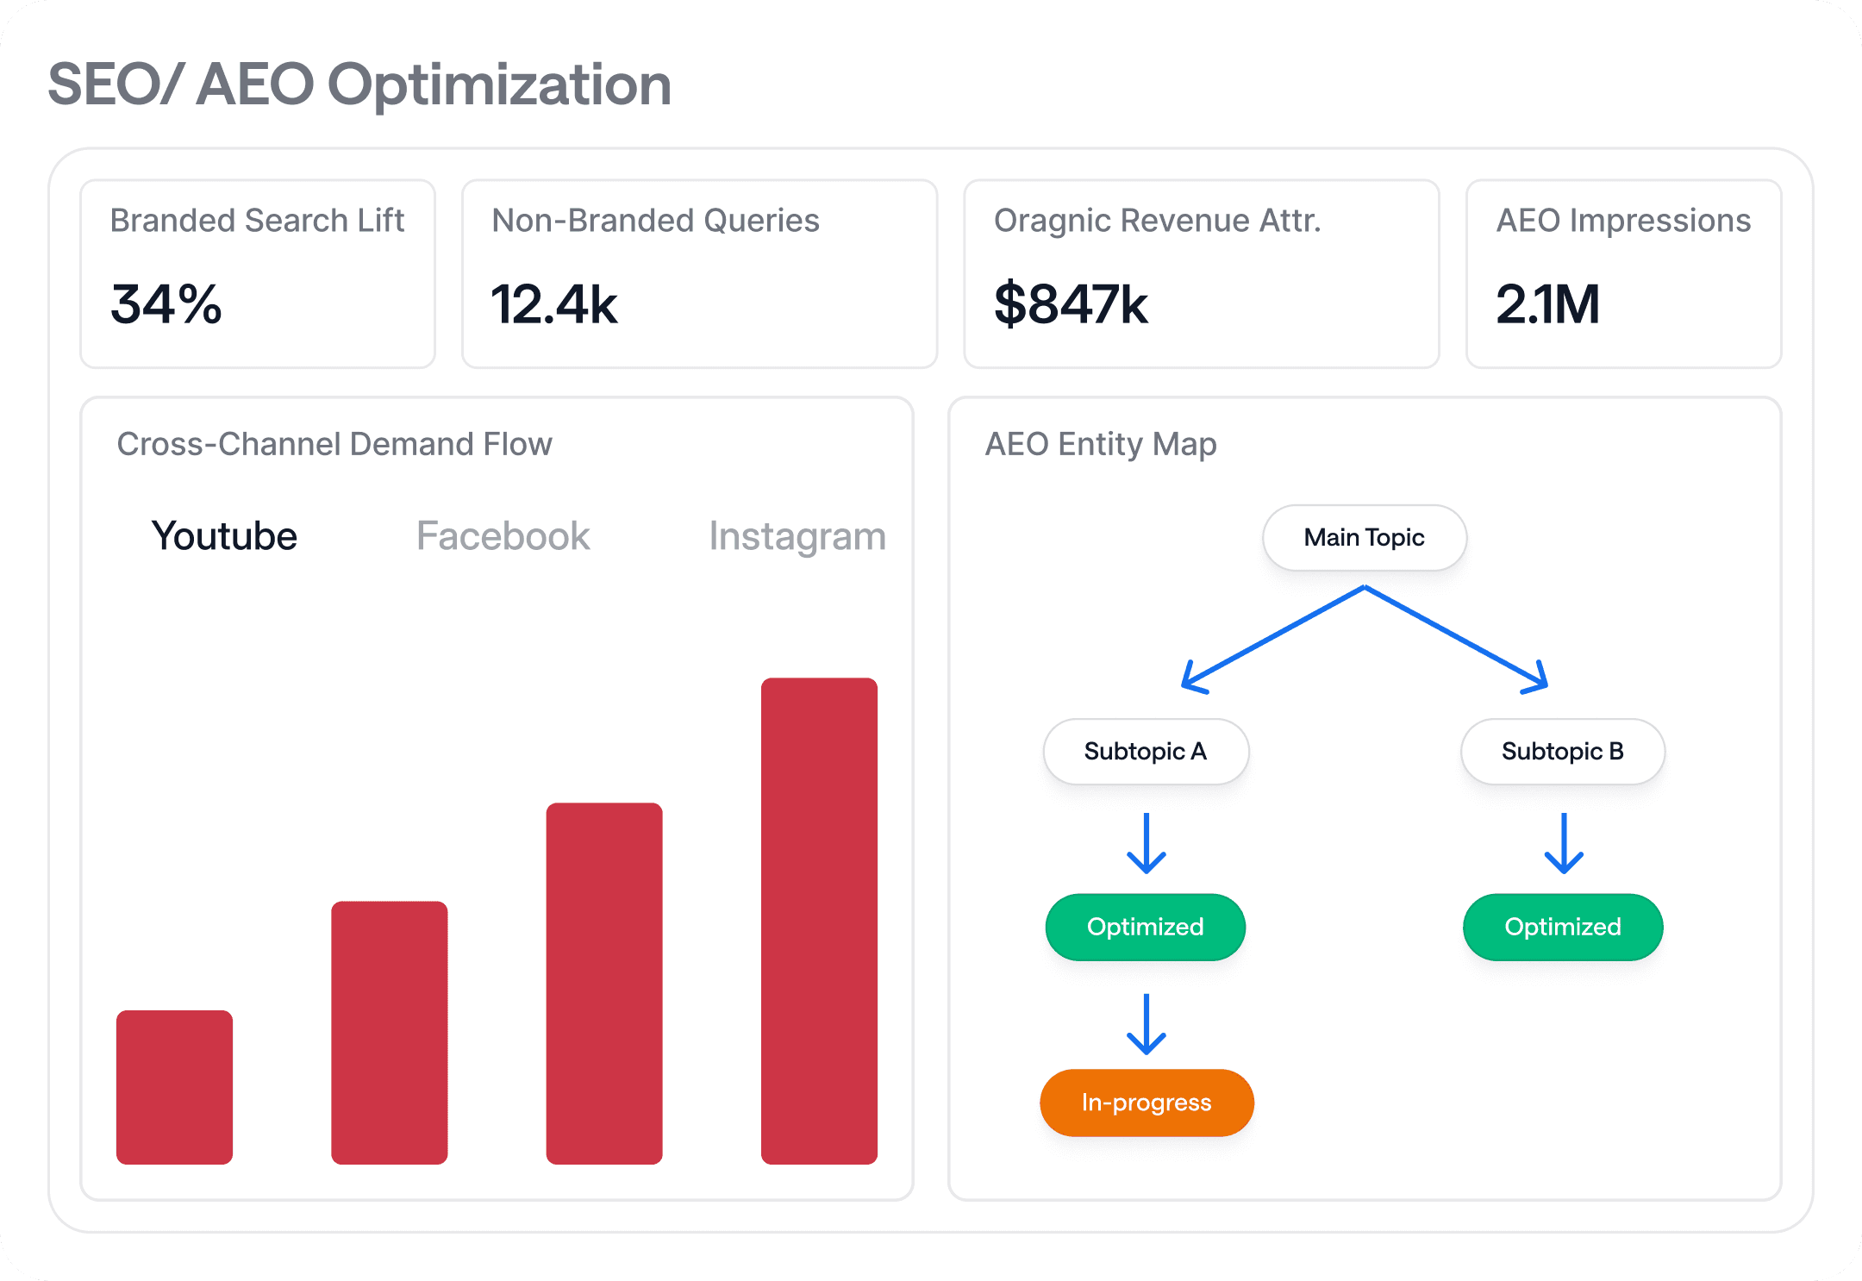Click the tallest red bar in chart
Image resolution: width=1862 pixels, height=1281 pixels.
pyautogui.click(x=819, y=921)
